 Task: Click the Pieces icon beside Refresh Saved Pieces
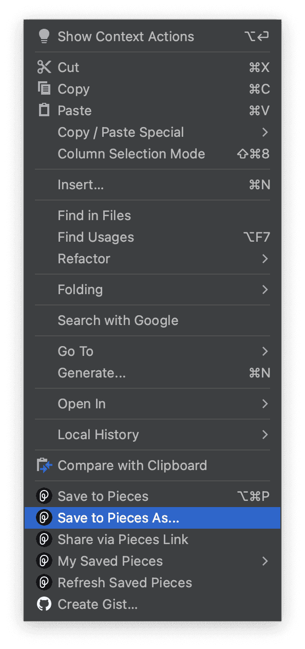pyautogui.click(x=44, y=582)
